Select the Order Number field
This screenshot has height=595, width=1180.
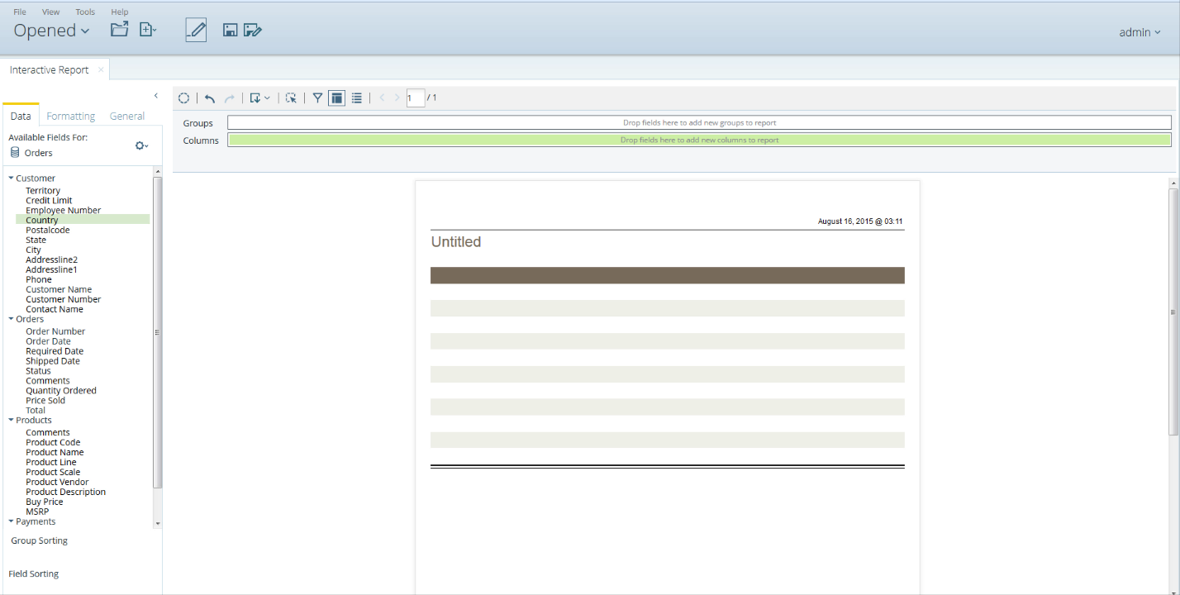[55, 331]
